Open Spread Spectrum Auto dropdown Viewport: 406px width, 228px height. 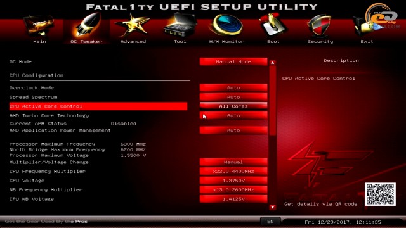(233, 97)
